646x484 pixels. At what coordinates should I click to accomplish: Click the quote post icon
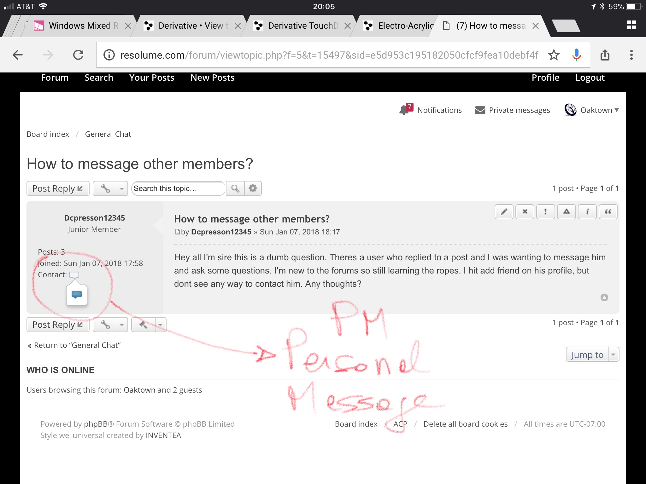click(608, 211)
